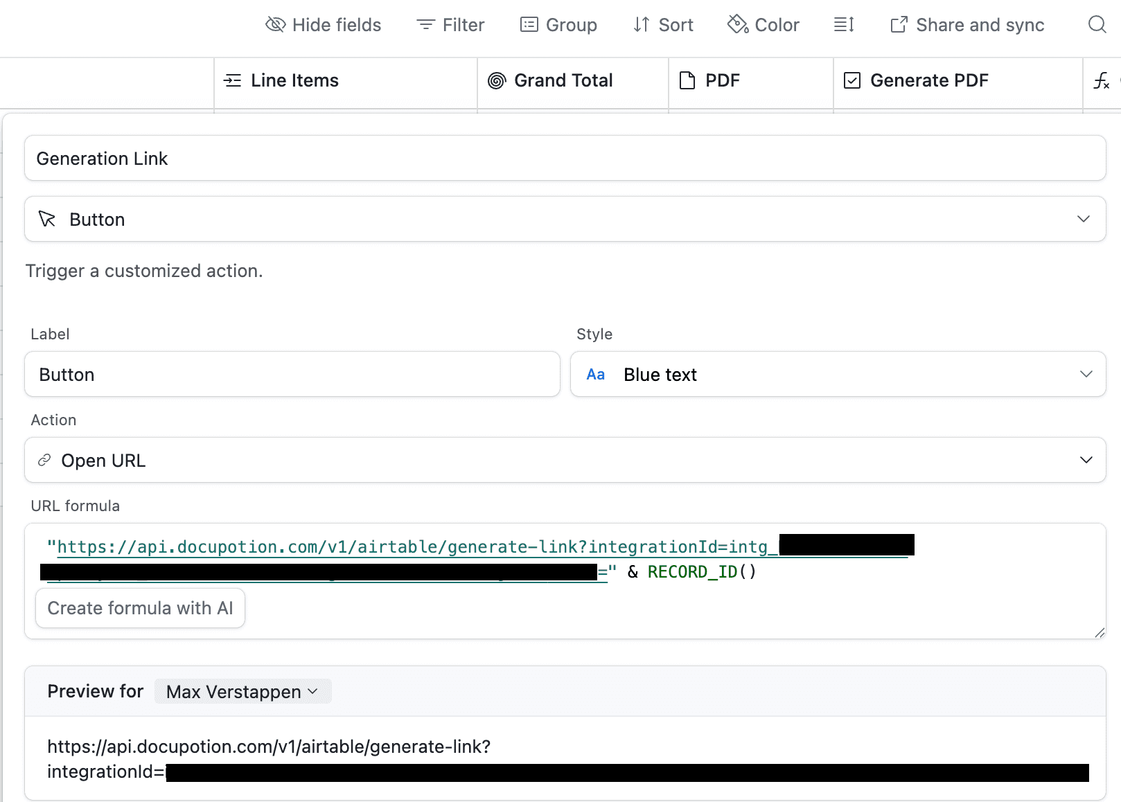
Task: Click the Group list icon
Action: tap(529, 25)
